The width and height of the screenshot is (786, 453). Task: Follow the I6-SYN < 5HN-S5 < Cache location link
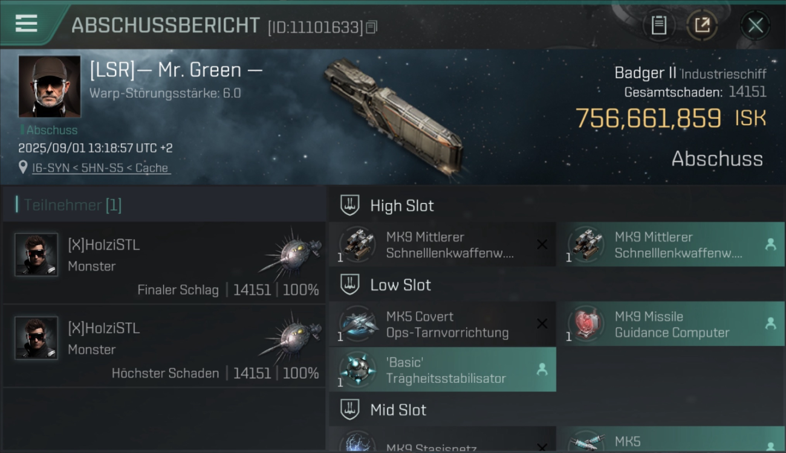[x=101, y=168]
